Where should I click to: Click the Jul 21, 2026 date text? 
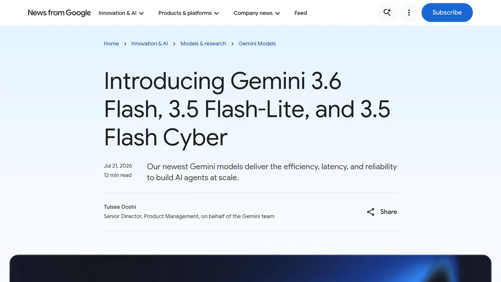click(x=118, y=166)
